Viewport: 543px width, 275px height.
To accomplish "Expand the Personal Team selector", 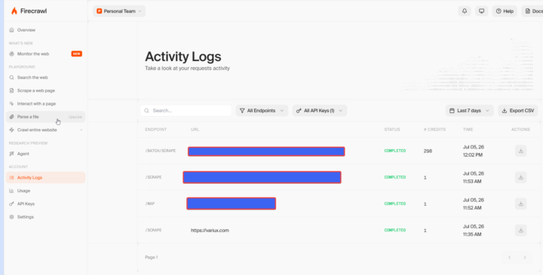I will click(x=119, y=11).
